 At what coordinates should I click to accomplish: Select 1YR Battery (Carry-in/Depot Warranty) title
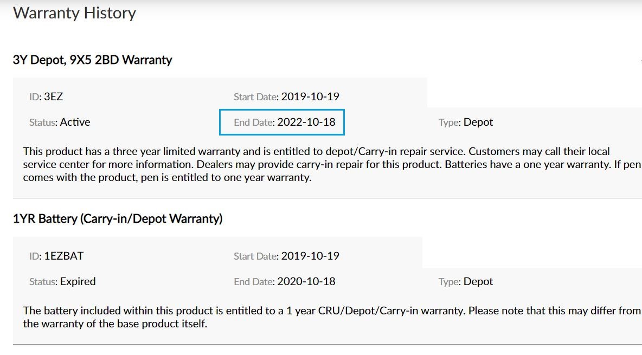click(x=118, y=218)
